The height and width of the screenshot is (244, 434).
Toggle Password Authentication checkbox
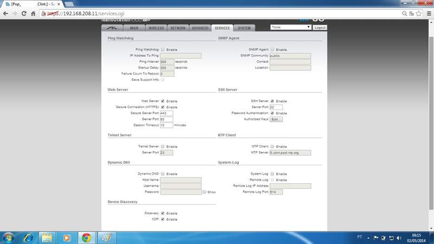click(x=272, y=113)
